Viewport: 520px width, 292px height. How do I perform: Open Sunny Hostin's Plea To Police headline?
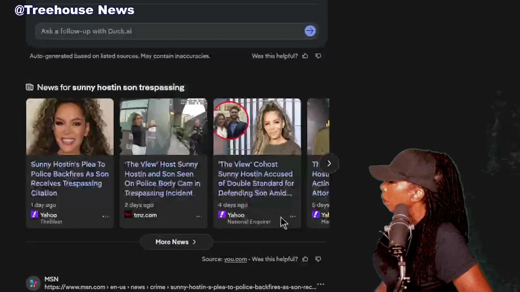coord(70,178)
